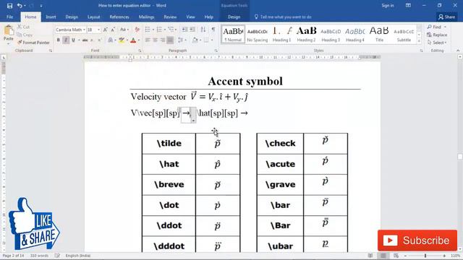The width and height of the screenshot is (463, 260).
Task: Open the File tab
Action: (9, 17)
